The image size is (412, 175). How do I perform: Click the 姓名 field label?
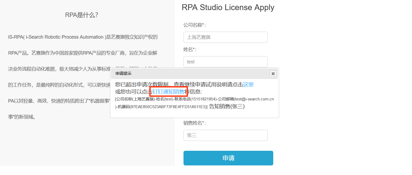[x=190, y=50]
